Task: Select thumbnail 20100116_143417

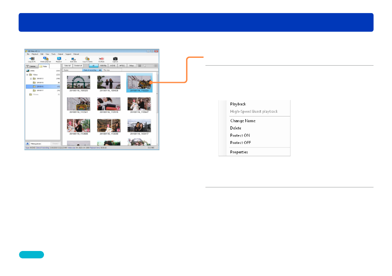Action: pyautogui.click(x=139, y=127)
